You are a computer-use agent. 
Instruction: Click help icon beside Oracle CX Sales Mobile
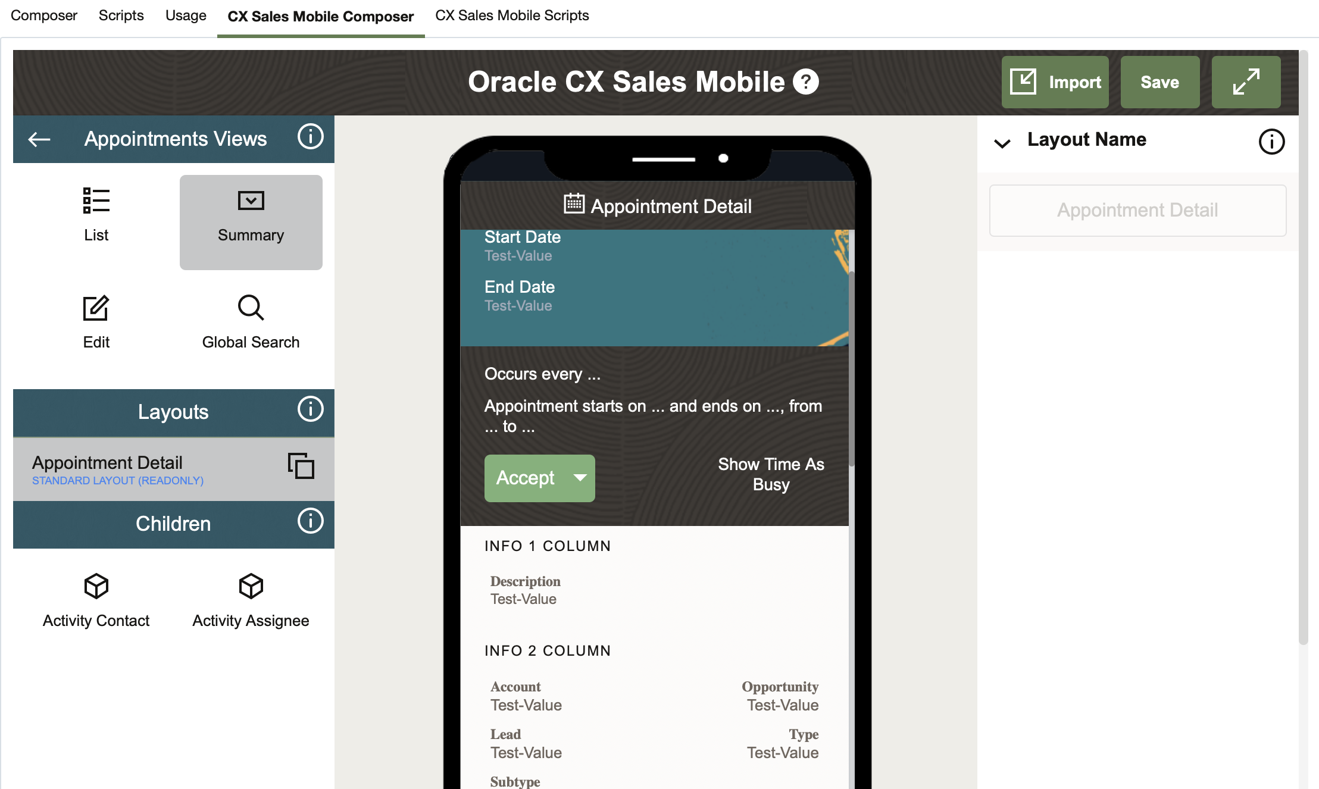click(x=806, y=82)
